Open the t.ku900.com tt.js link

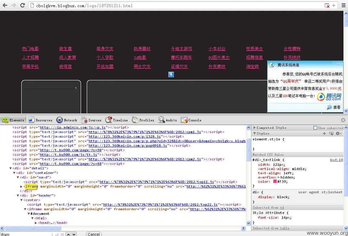pos(68,155)
